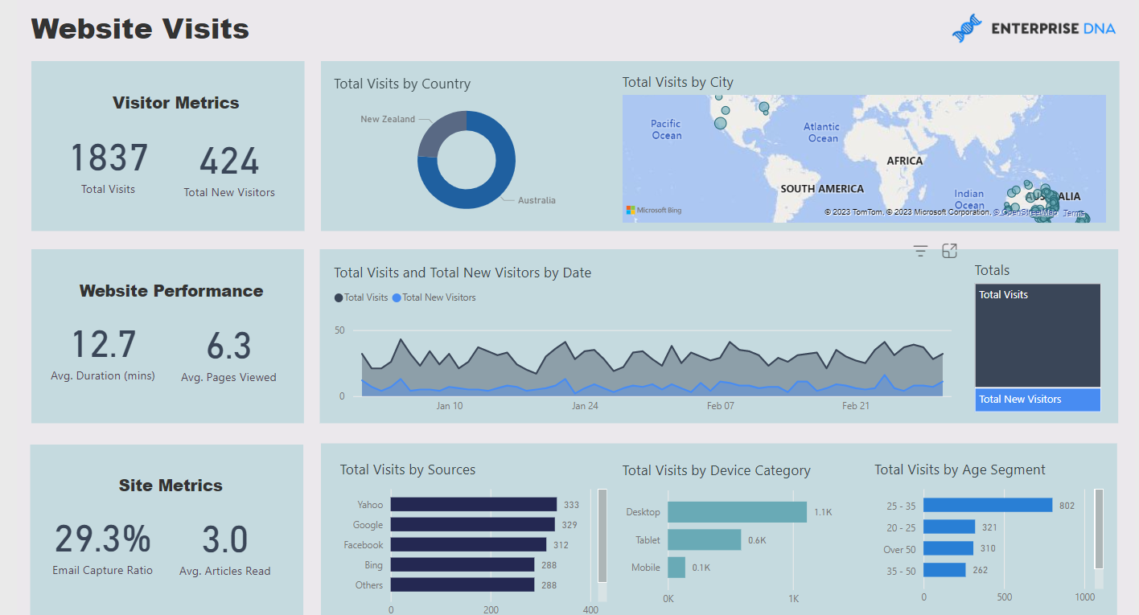Open focus mode icon above the Totals panel
The image size is (1139, 615).
tap(949, 251)
